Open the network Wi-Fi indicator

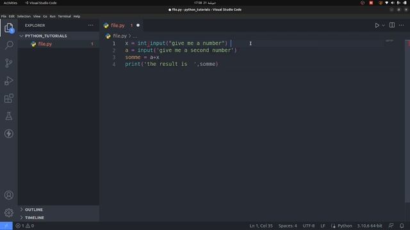point(387,3)
